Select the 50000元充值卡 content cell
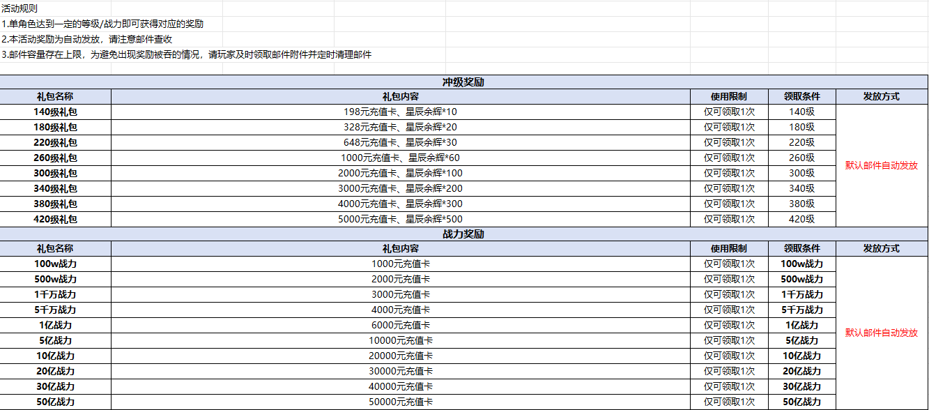 click(x=400, y=402)
